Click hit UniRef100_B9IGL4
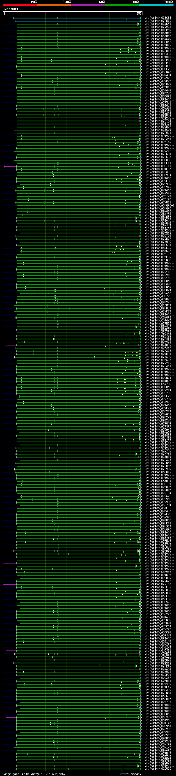This screenshot has width=176, height=776. point(158,105)
